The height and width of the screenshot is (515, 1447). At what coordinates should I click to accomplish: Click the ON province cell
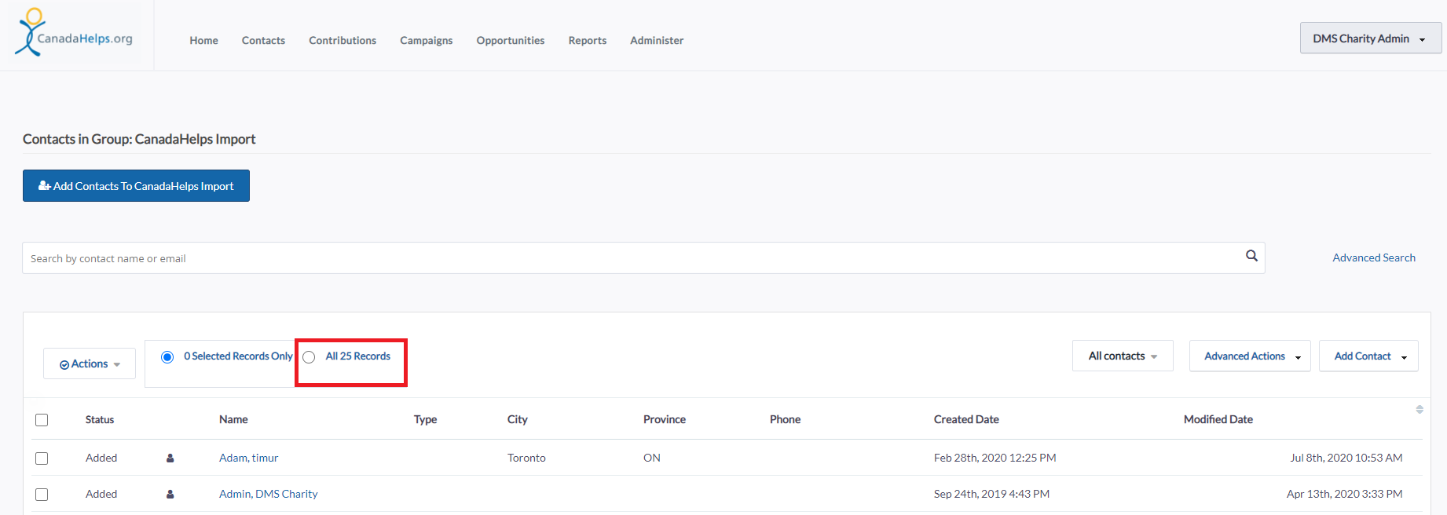[x=652, y=458]
